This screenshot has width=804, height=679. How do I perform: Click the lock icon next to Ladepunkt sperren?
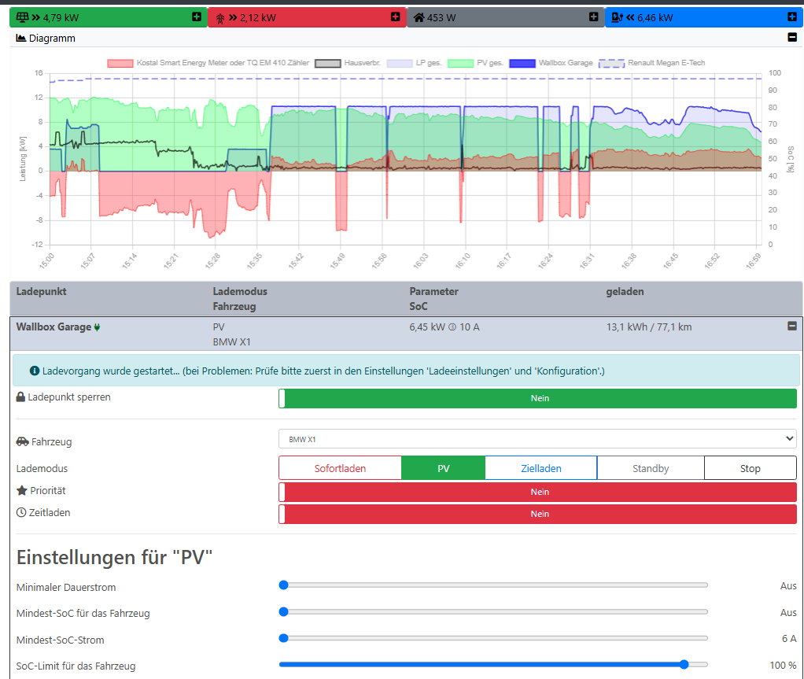point(21,397)
